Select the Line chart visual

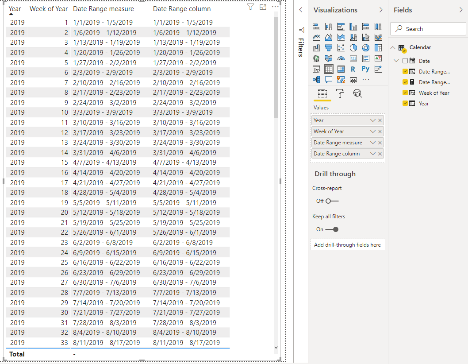[x=316, y=37]
